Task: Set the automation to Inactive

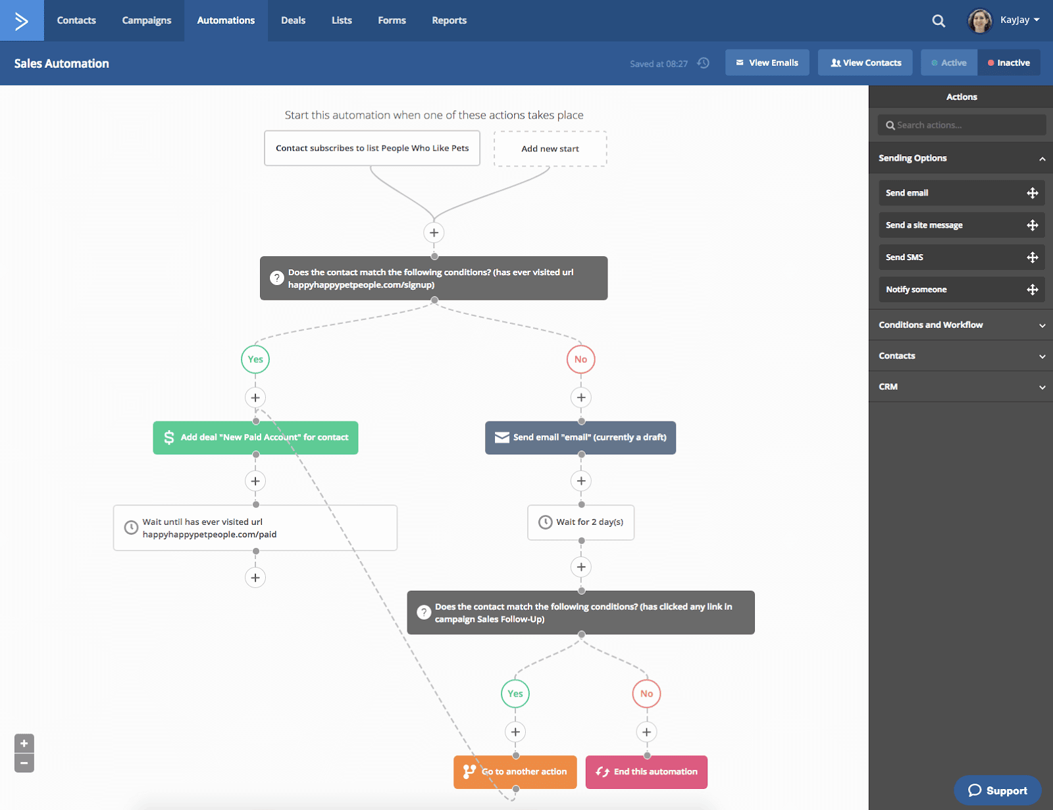Action: (1009, 62)
